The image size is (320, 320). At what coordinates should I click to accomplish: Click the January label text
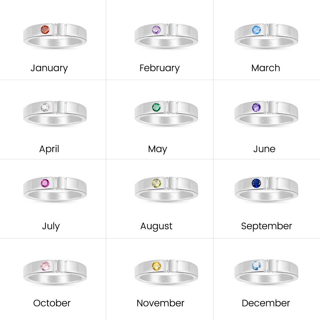coord(49,68)
